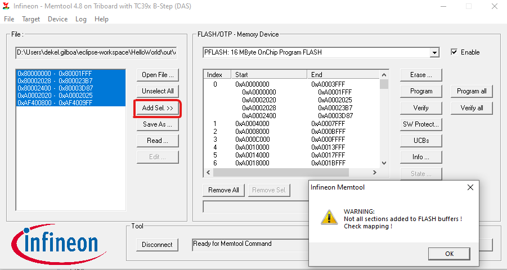The width and height of the screenshot is (507, 270).
Task: Click the Ready for Memtool Command status field
Action: tap(250, 245)
